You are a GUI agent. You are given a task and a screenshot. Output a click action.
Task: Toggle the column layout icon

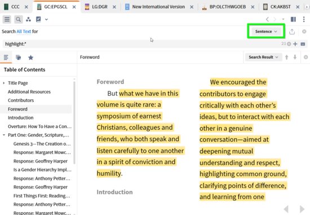(294, 19)
